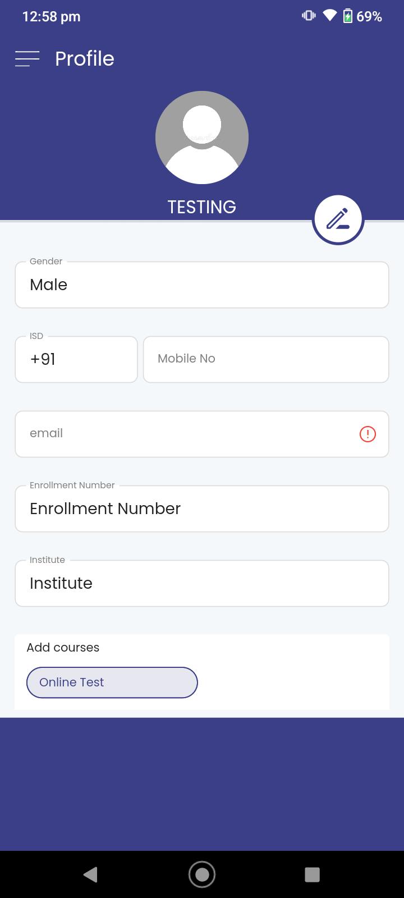
Task: Tap the TESTING user name text
Action: (x=202, y=207)
